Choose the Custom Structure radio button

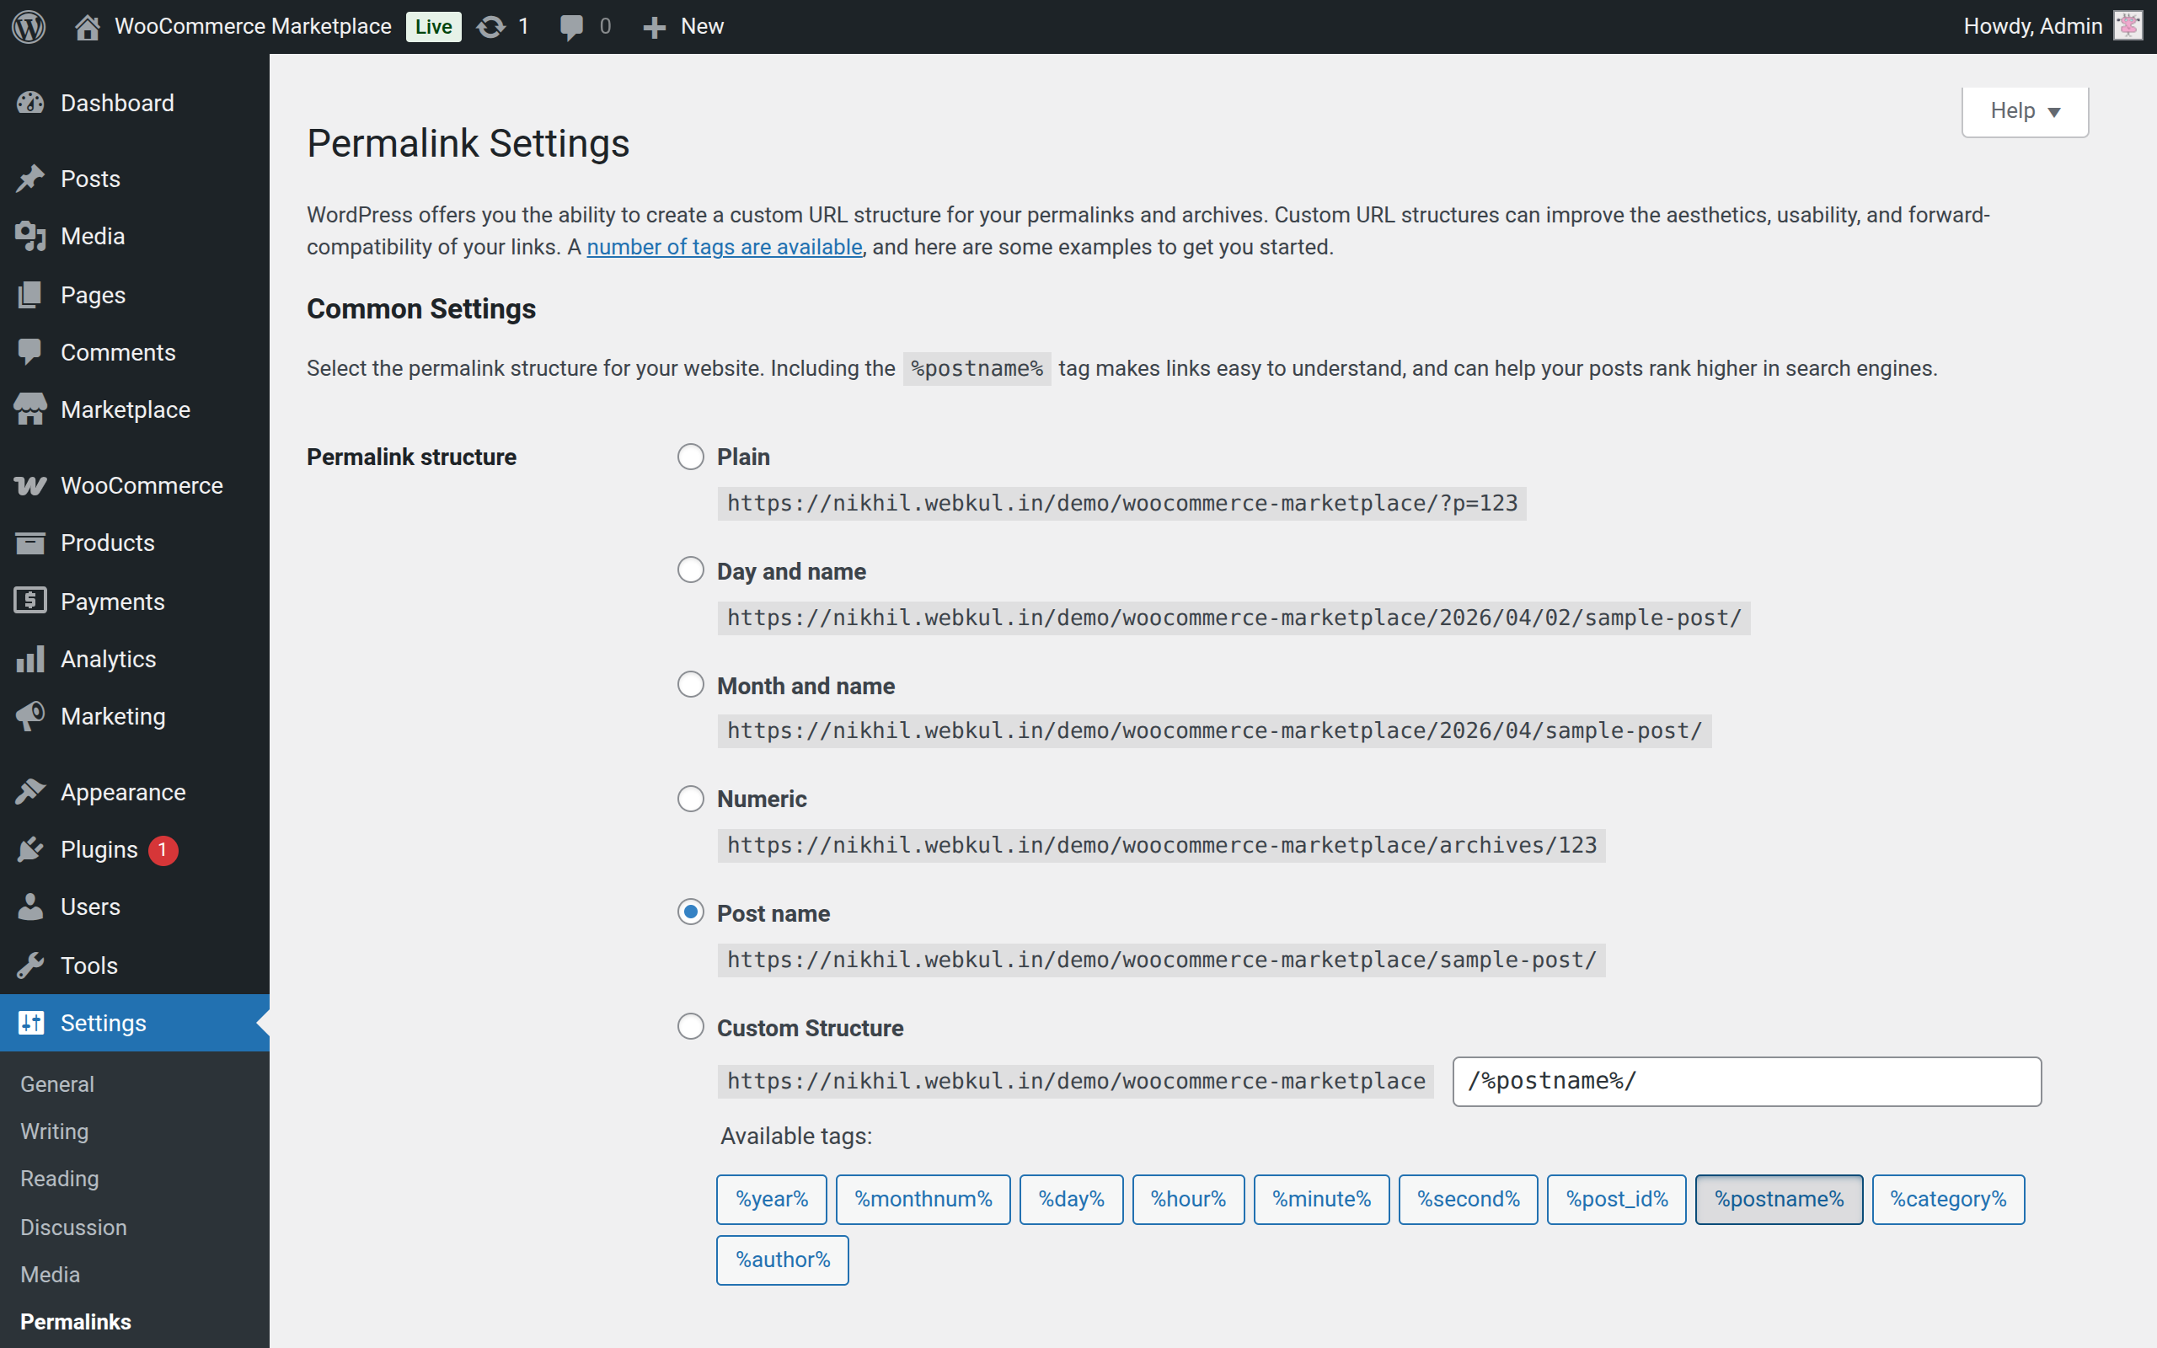691,1027
